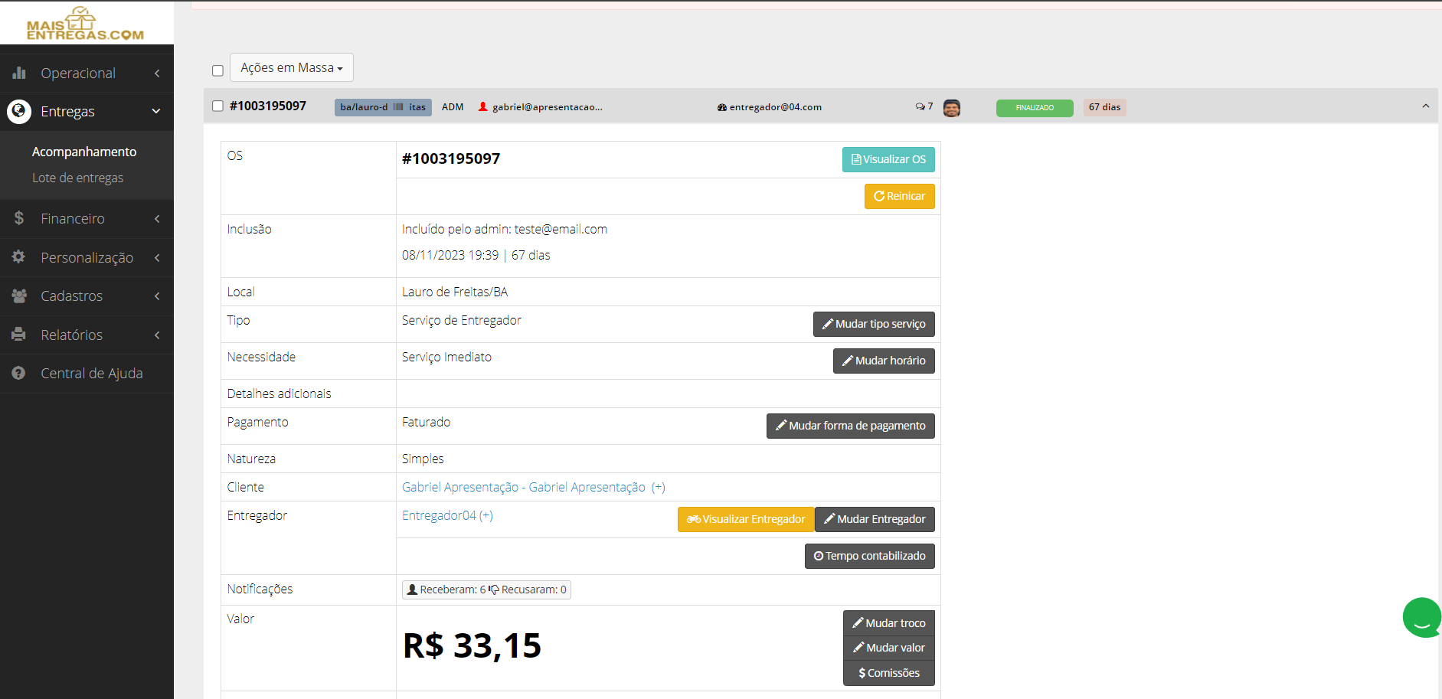
Task: Click the Faturado payment text
Action: (426, 422)
